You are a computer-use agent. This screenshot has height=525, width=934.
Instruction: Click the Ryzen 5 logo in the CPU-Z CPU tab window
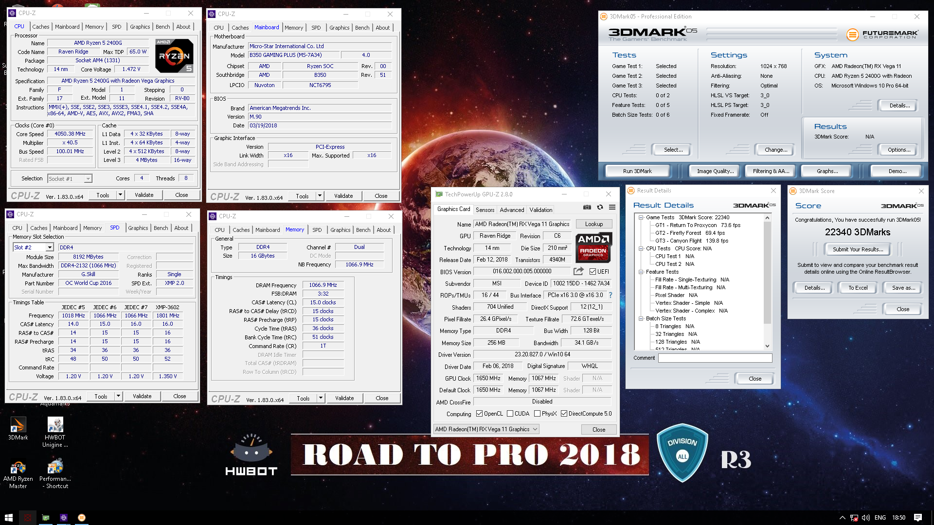click(x=174, y=55)
